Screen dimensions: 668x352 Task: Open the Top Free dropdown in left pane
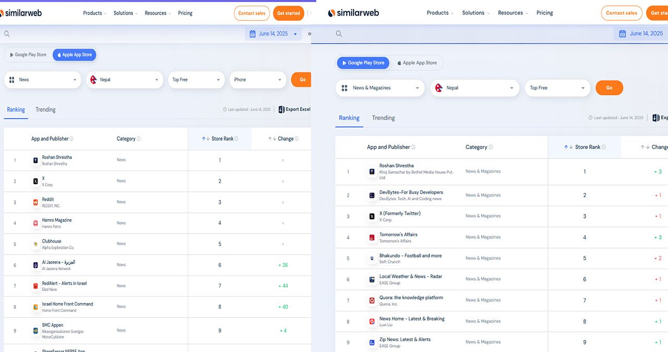coord(196,80)
